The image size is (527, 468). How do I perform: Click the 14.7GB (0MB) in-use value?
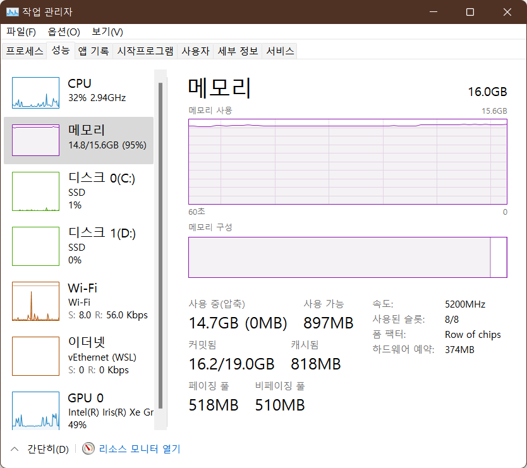click(x=238, y=323)
